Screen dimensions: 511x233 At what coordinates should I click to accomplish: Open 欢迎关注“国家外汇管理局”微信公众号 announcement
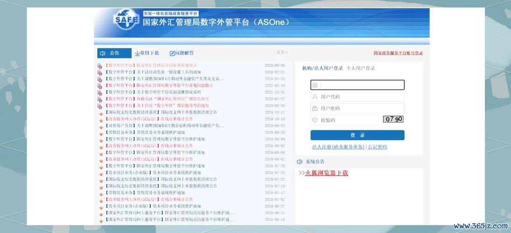(x=156, y=99)
